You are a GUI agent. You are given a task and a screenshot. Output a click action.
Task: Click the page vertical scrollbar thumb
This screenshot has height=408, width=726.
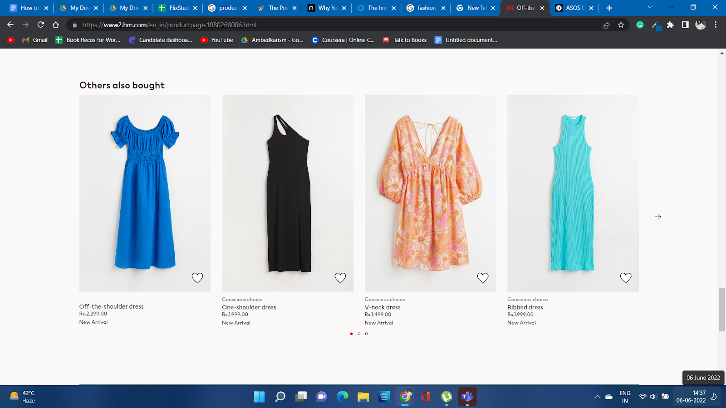[722, 310]
